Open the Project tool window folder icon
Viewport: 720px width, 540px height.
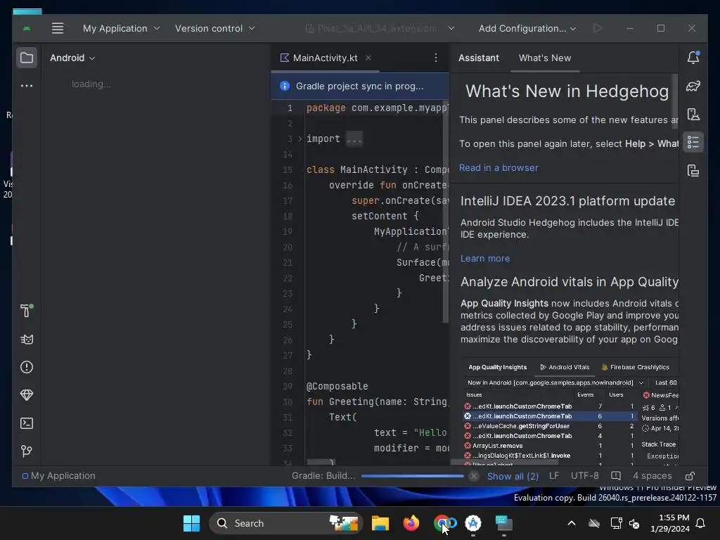click(x=27, y=58)
